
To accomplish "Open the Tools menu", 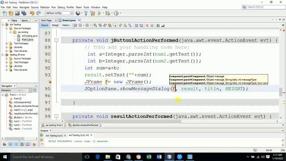I will (86, 7).
